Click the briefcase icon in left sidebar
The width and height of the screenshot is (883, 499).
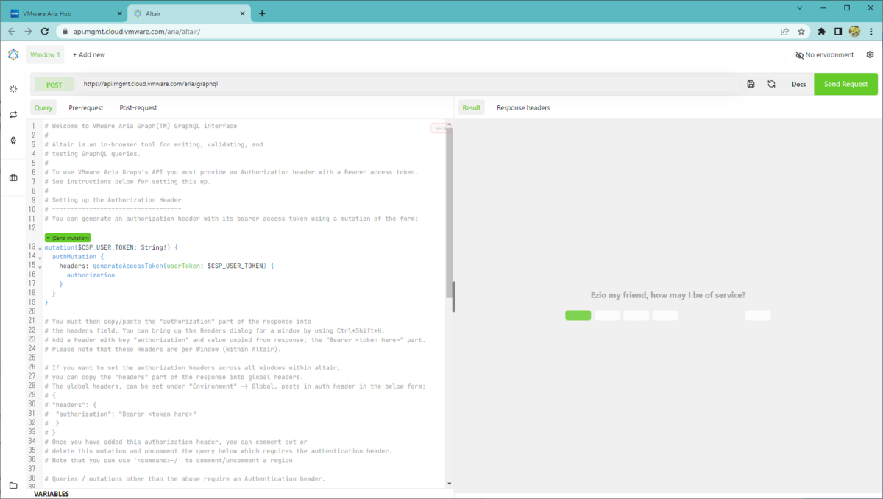(x=13, y=177)
